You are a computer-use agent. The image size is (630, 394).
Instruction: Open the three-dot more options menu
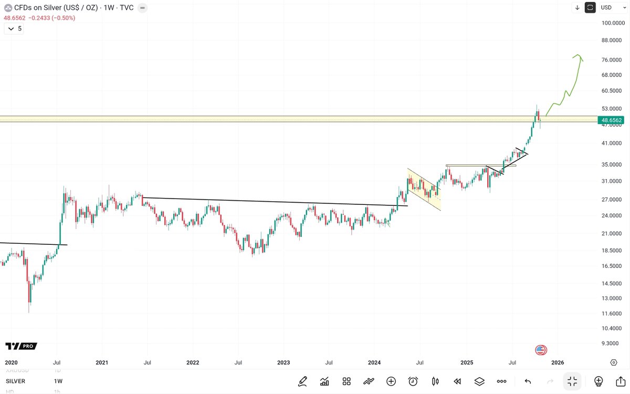(501, 381)
